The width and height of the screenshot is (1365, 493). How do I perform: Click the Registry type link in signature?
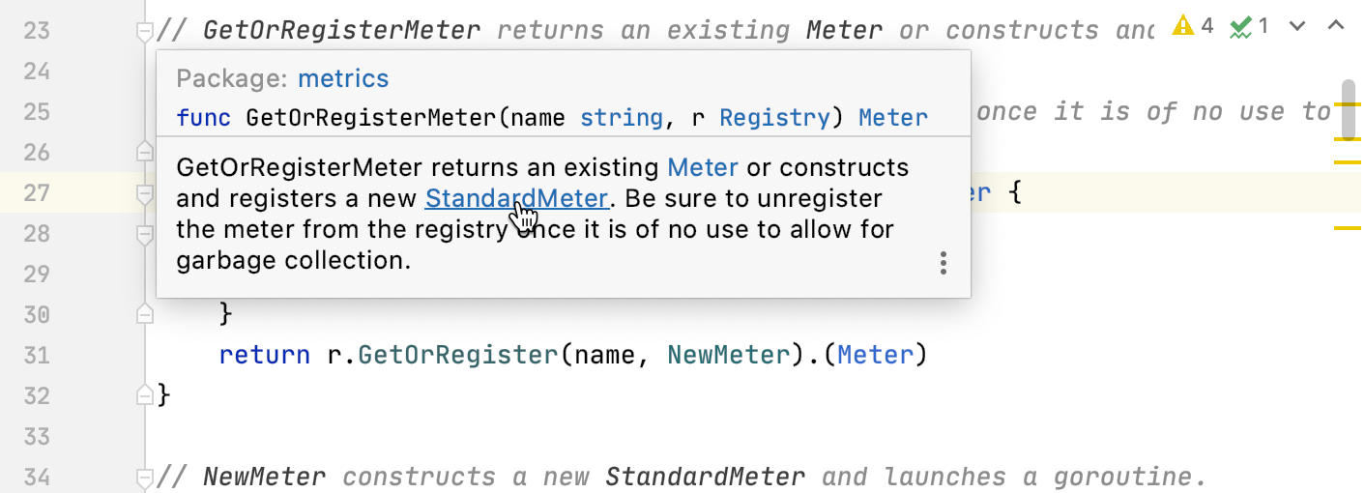[774, 118]
